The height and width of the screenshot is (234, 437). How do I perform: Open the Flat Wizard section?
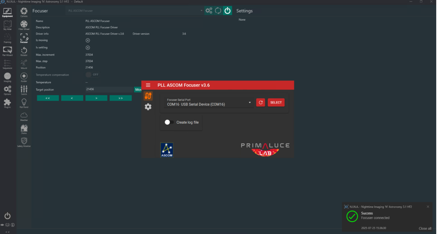click(7, 51)
